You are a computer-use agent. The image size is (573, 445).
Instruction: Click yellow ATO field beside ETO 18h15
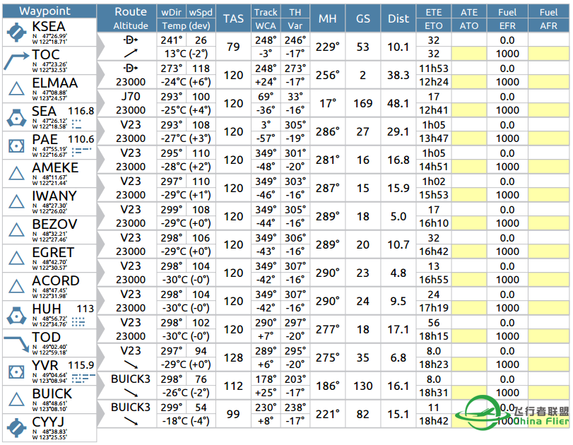(469, 336)
